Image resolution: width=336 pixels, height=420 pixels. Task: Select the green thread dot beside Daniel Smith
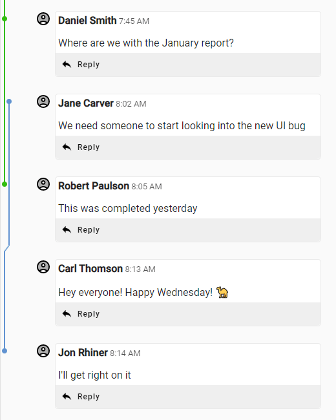[5, 19]
